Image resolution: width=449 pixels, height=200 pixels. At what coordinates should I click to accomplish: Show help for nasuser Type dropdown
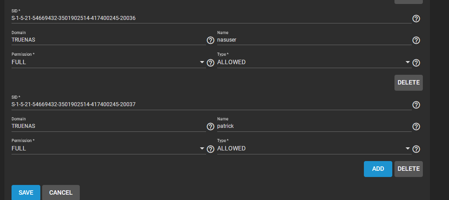click(416, 63)
